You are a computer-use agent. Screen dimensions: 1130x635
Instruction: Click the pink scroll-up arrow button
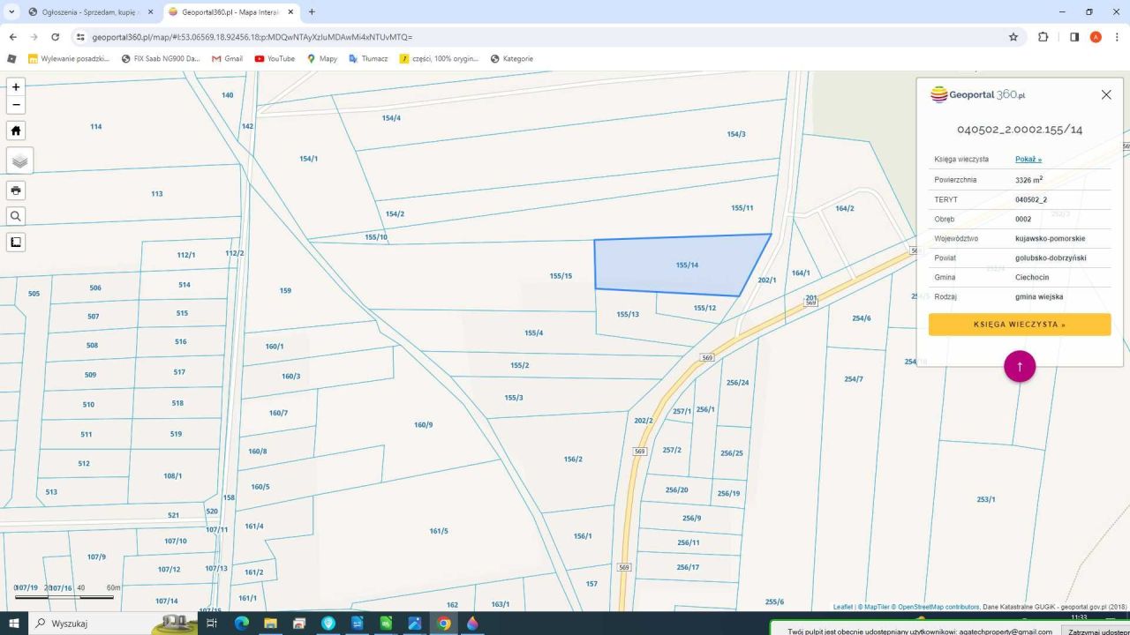[x=1019, y=366]
